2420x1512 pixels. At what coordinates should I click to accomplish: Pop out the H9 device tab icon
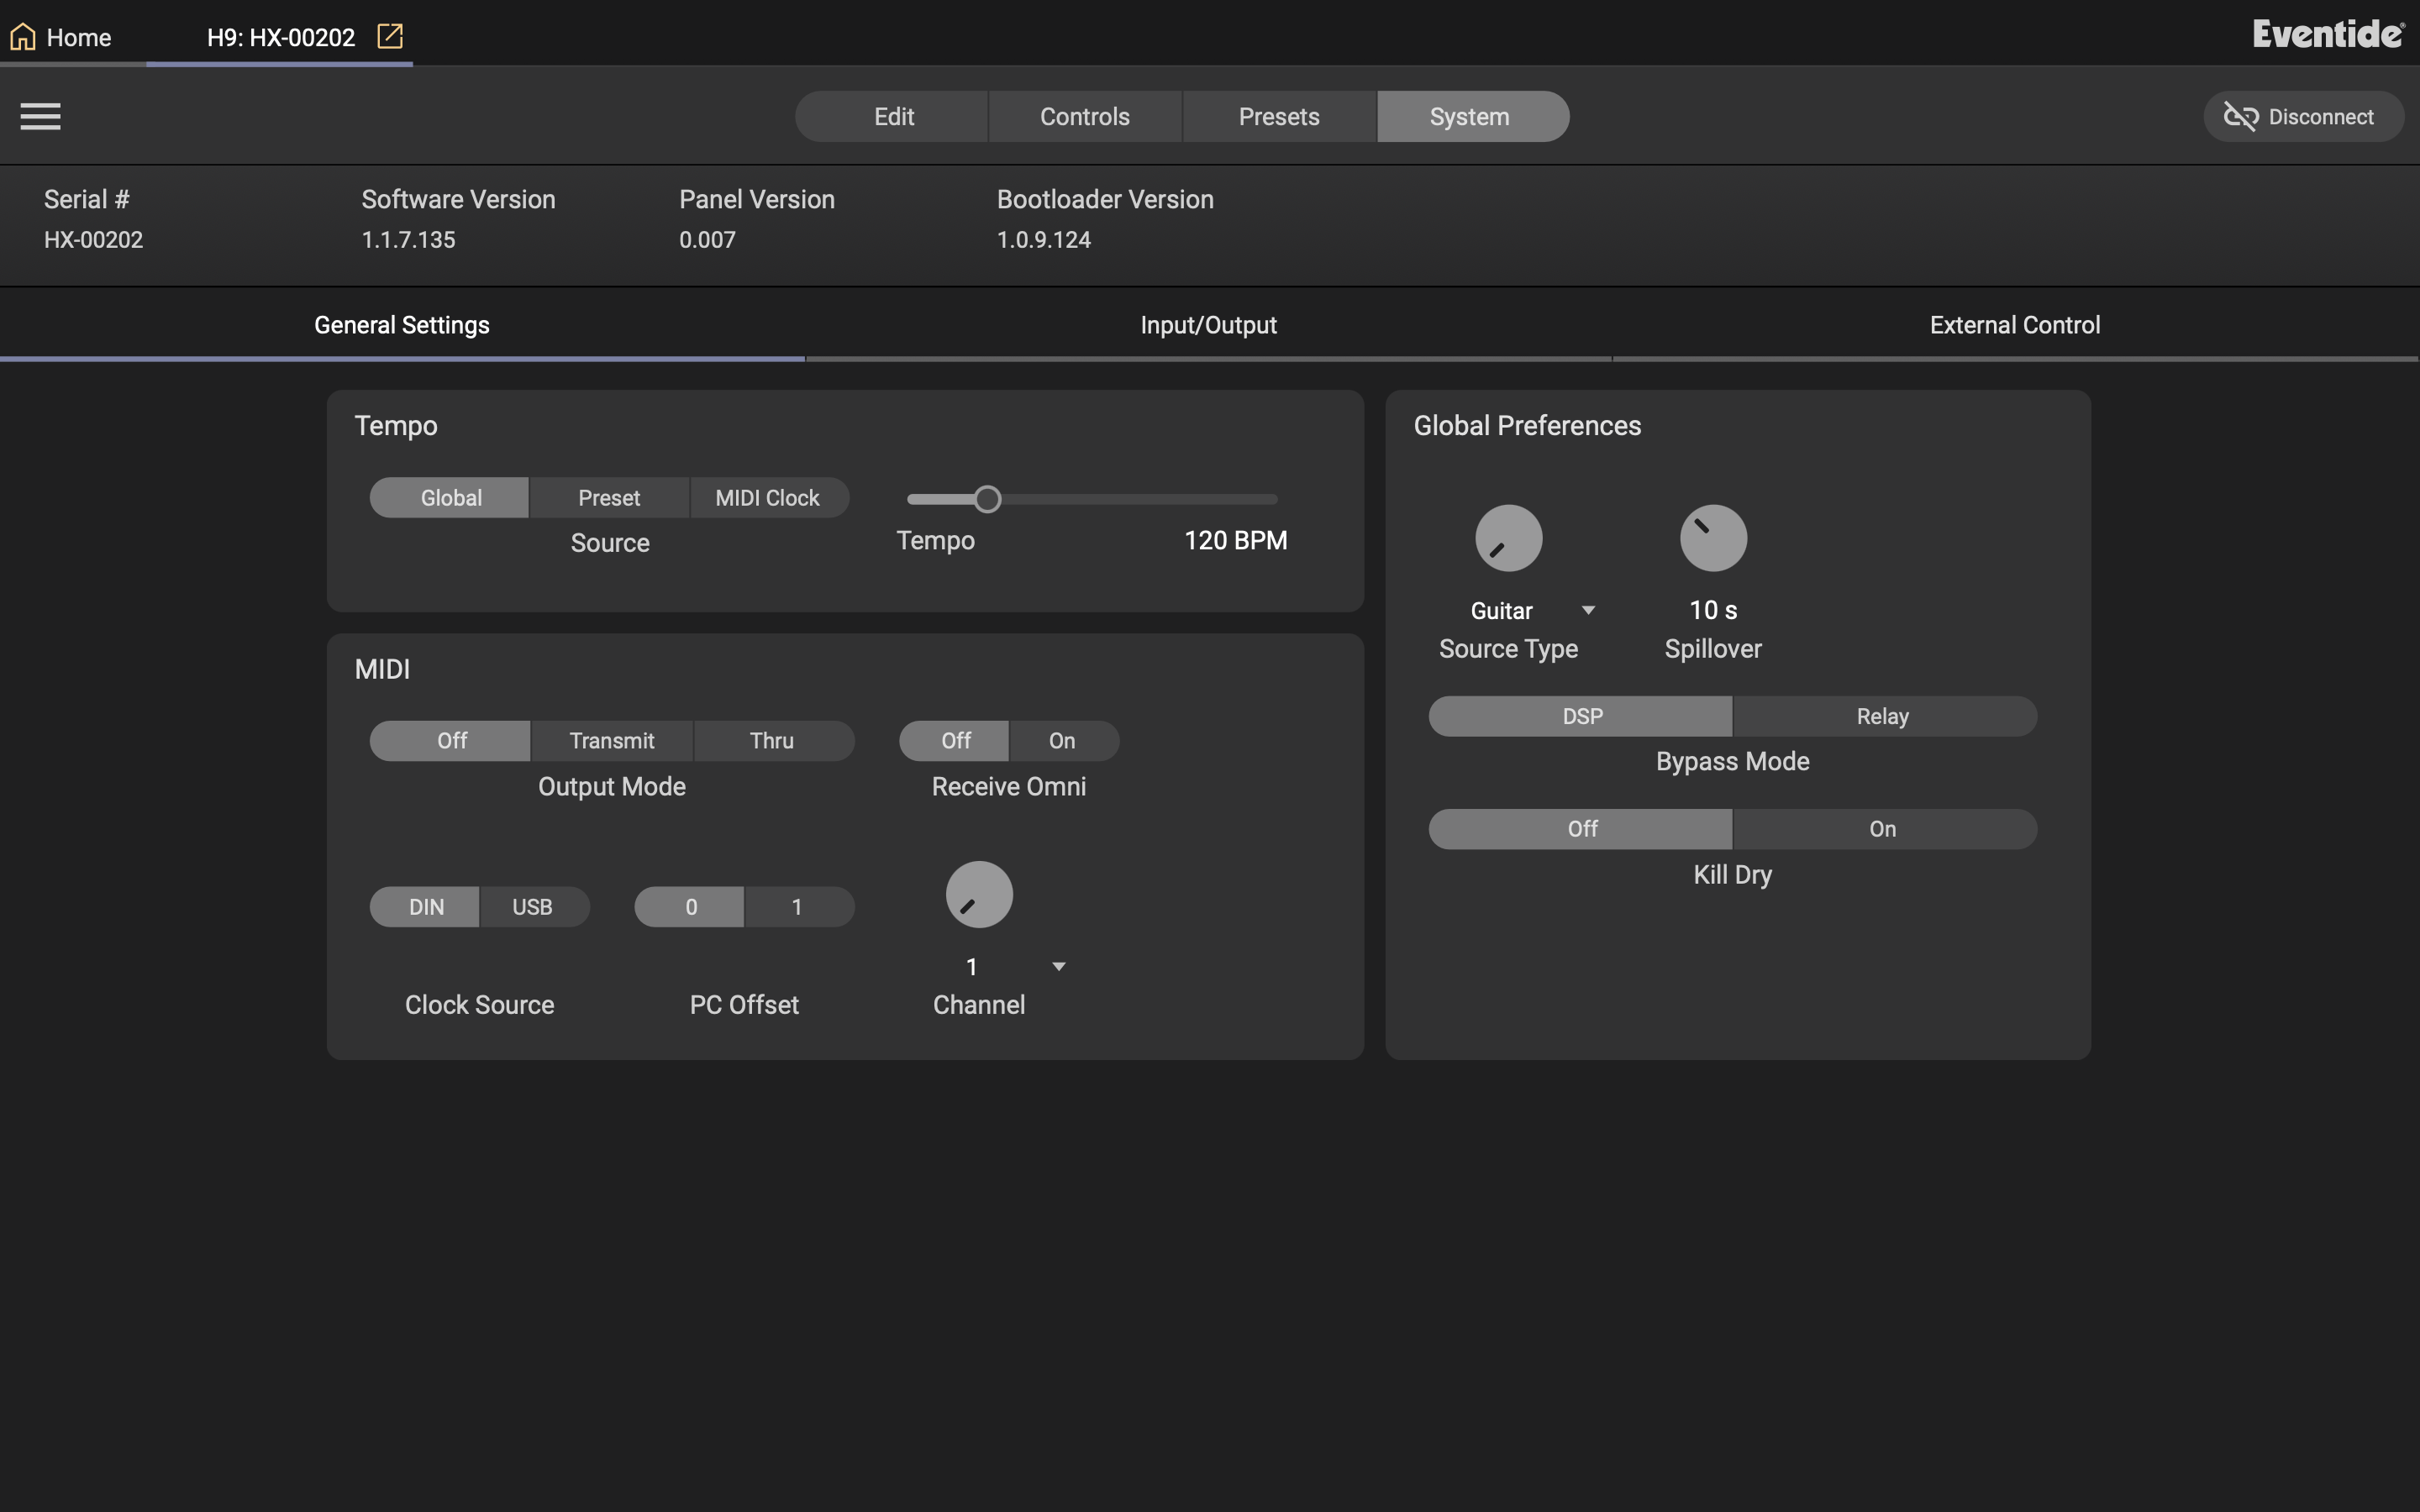[x=390, y=37]
